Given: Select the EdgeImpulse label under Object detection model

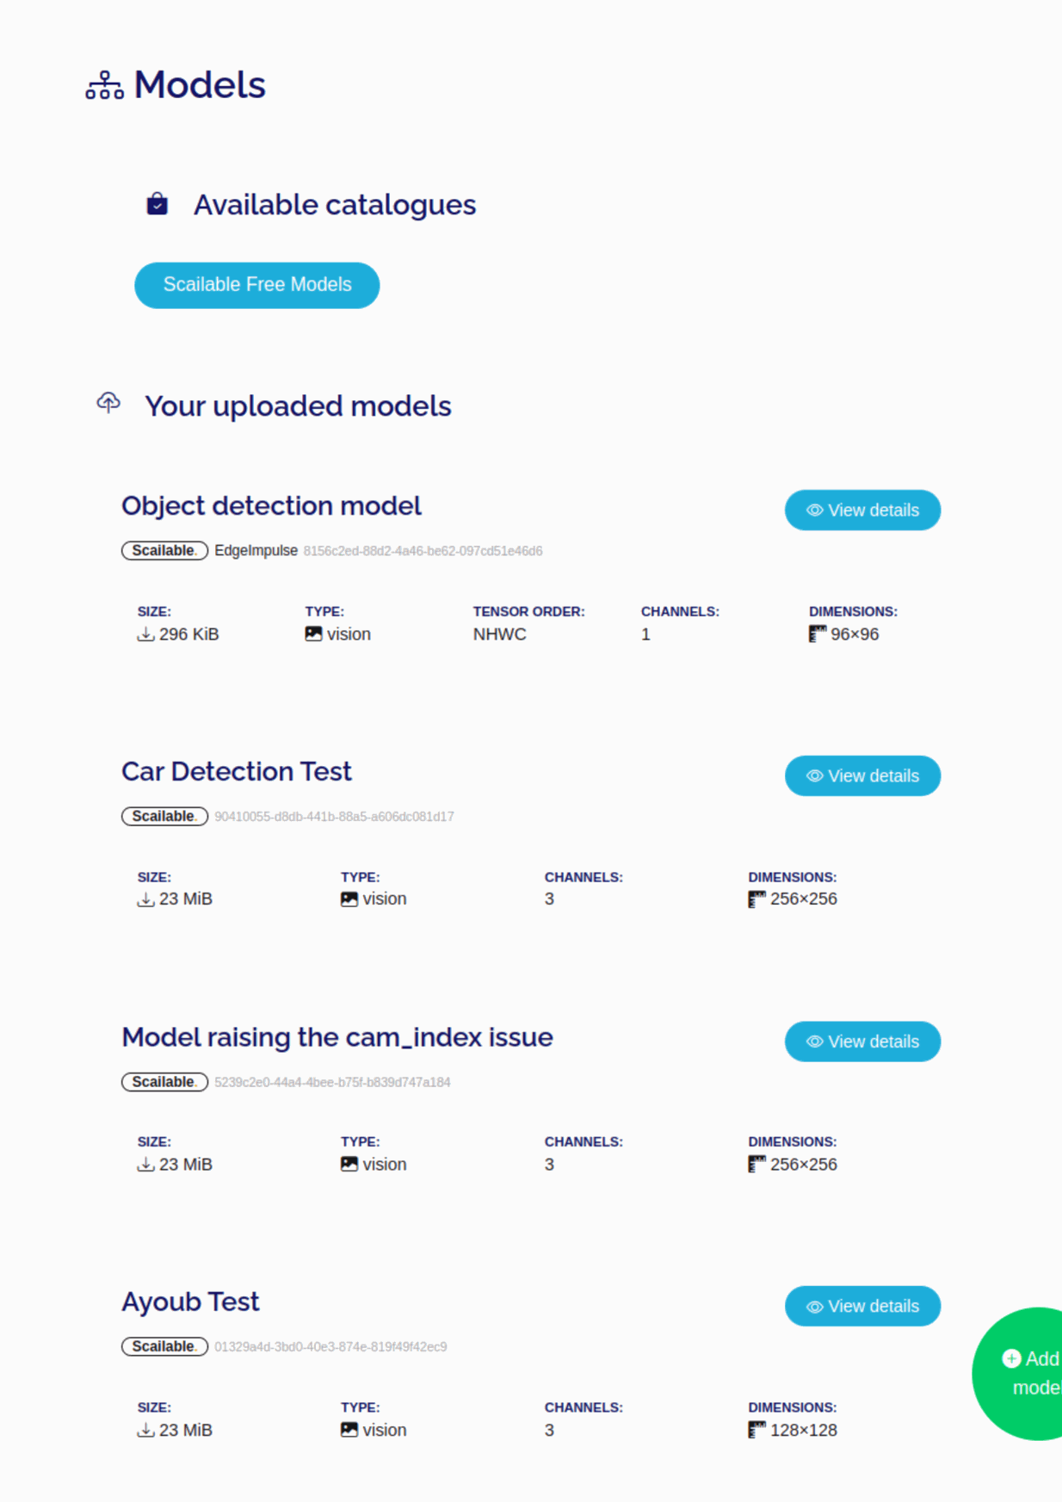Looking at the screenshot, I should pos(256,551).
